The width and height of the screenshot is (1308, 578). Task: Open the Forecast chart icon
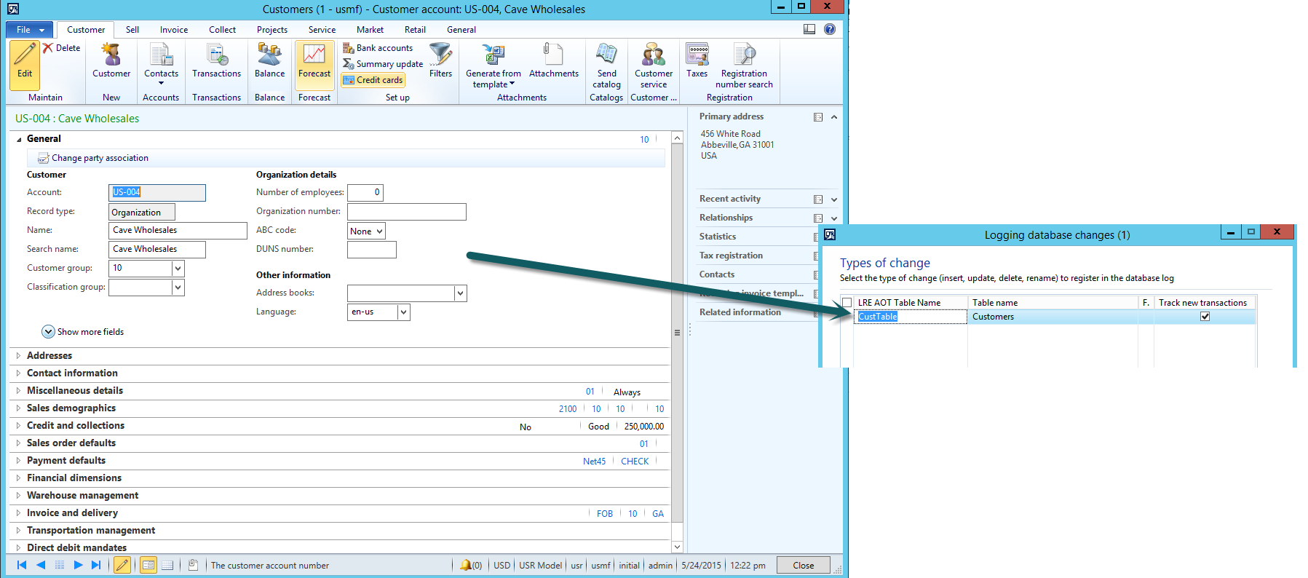pos(314,57)
